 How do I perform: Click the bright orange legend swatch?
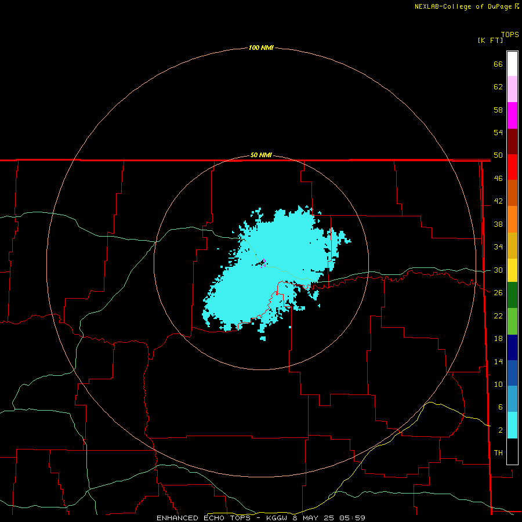click(x=512, y=219)
